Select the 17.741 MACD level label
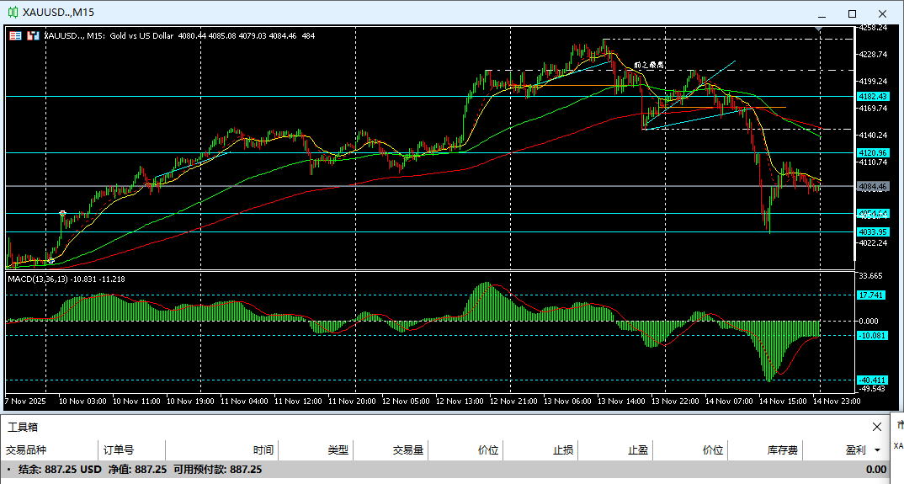This screenshot has width=904, height=484. click(870, 295)
